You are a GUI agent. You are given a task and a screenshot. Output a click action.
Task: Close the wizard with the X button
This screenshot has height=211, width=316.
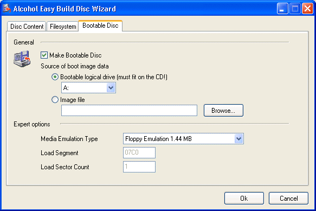[307, 9]
